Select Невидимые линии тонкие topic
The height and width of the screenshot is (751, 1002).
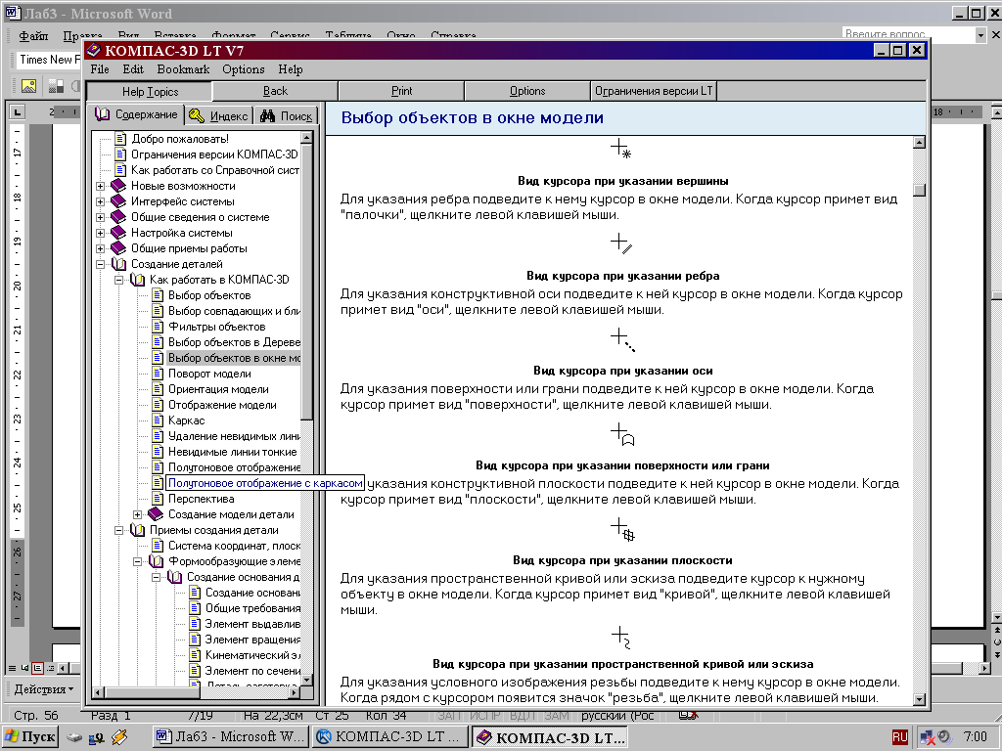click(233, 452)
